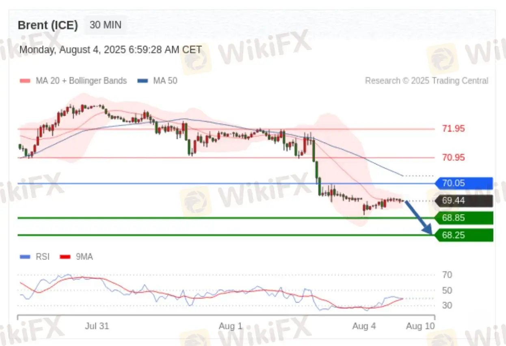Click the Aug 4 date axis label

[x=364, y=326]
